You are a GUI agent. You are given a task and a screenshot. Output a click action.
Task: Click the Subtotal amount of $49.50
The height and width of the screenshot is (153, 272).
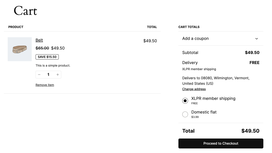[252, 52]
